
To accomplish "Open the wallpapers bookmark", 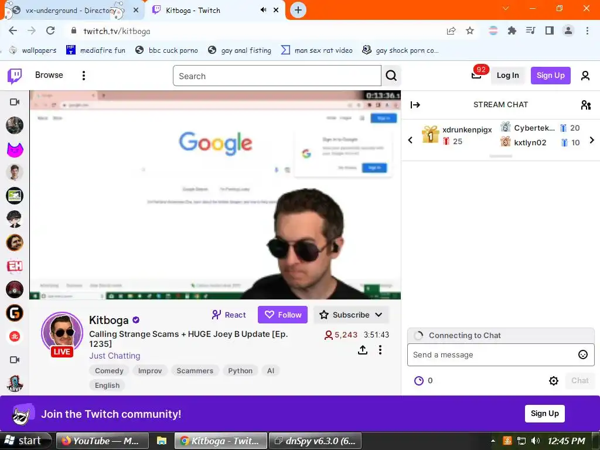I will (33, 50).
